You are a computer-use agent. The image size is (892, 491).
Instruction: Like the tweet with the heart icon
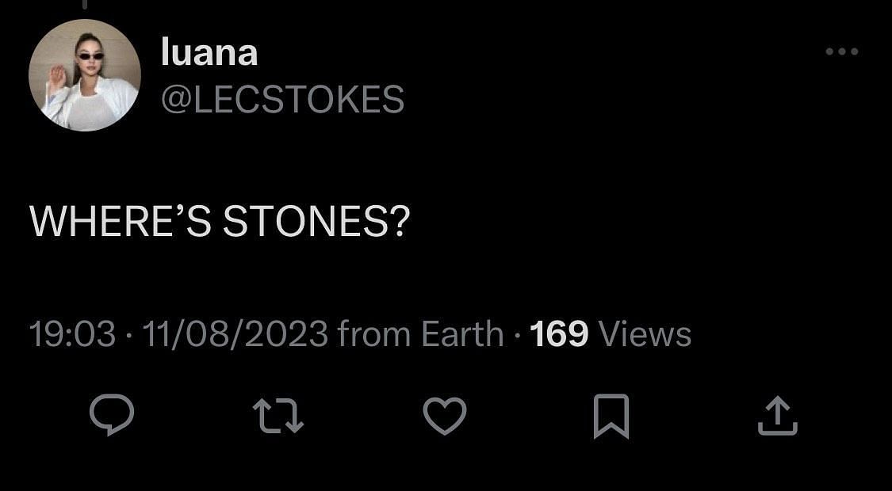445,415
